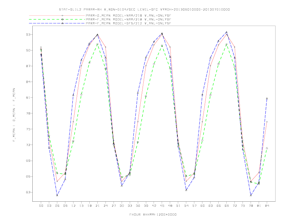Screen dimensions: 291x224
Task: Click y-axis tick label 81
Action: pyautogui.click(x=28, y=98)
